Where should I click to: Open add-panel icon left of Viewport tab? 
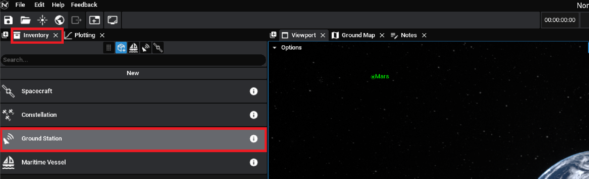[x=273, y=35]
